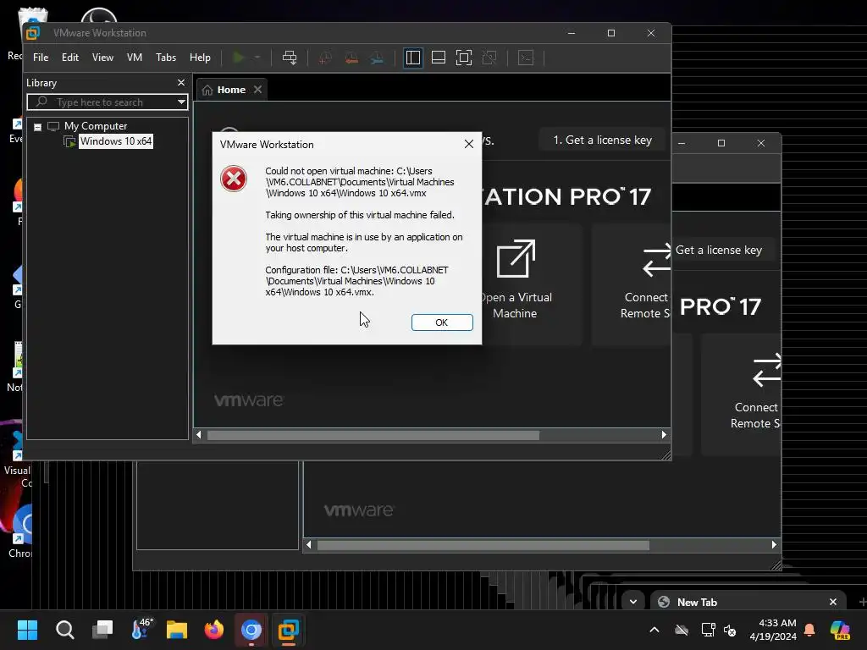The height and width of the screenshot is (650, 867).
Task: Click the front window horizontal scrollbar thumb
Action: click(373, 436)
